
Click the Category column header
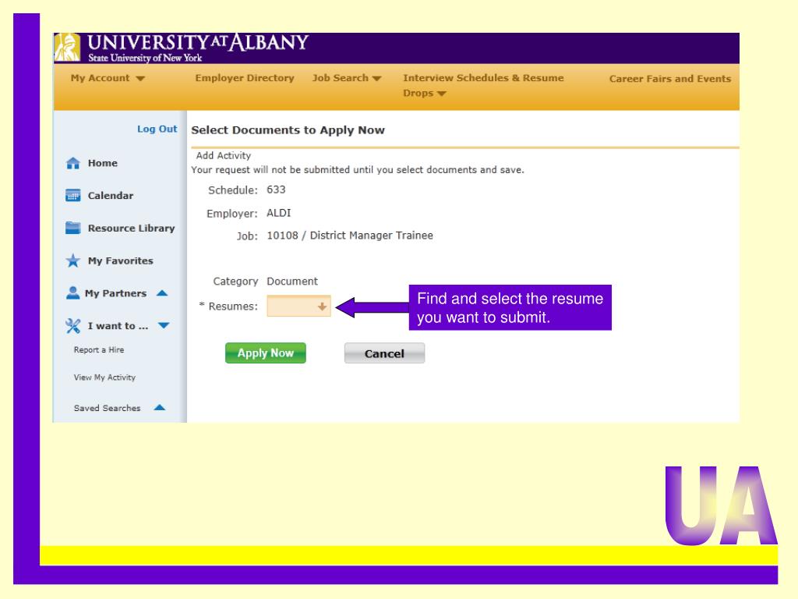point(235,281)
